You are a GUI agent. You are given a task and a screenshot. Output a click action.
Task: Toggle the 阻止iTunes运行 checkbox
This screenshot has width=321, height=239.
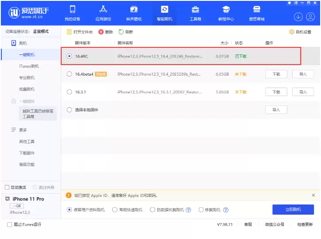(9, 224)
